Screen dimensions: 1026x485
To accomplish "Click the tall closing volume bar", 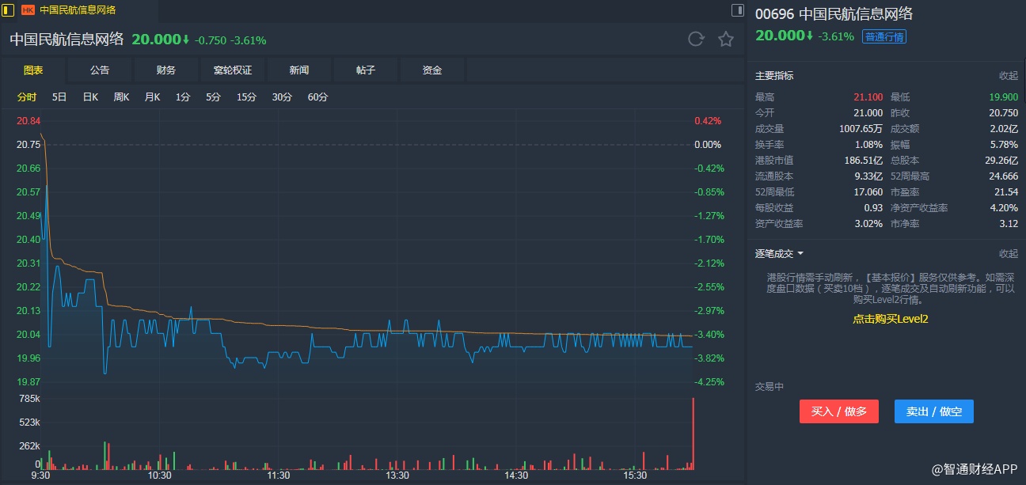I will coord(693,433).
